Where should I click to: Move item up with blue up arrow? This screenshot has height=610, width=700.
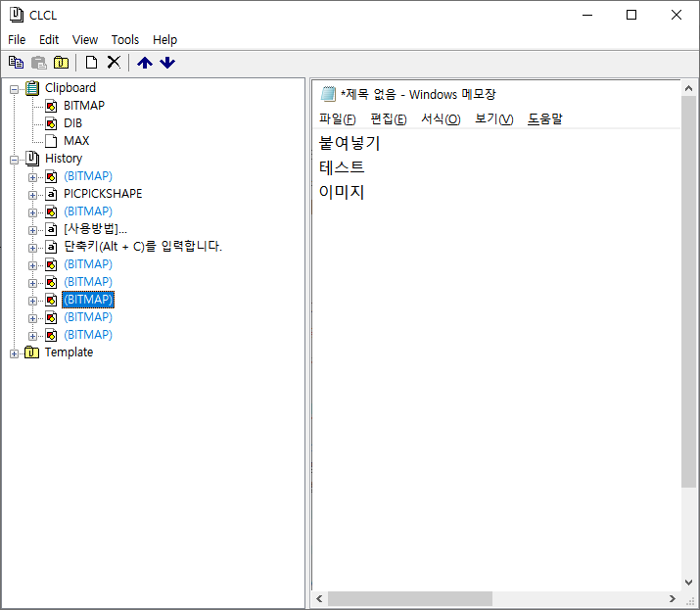[145, 63]
